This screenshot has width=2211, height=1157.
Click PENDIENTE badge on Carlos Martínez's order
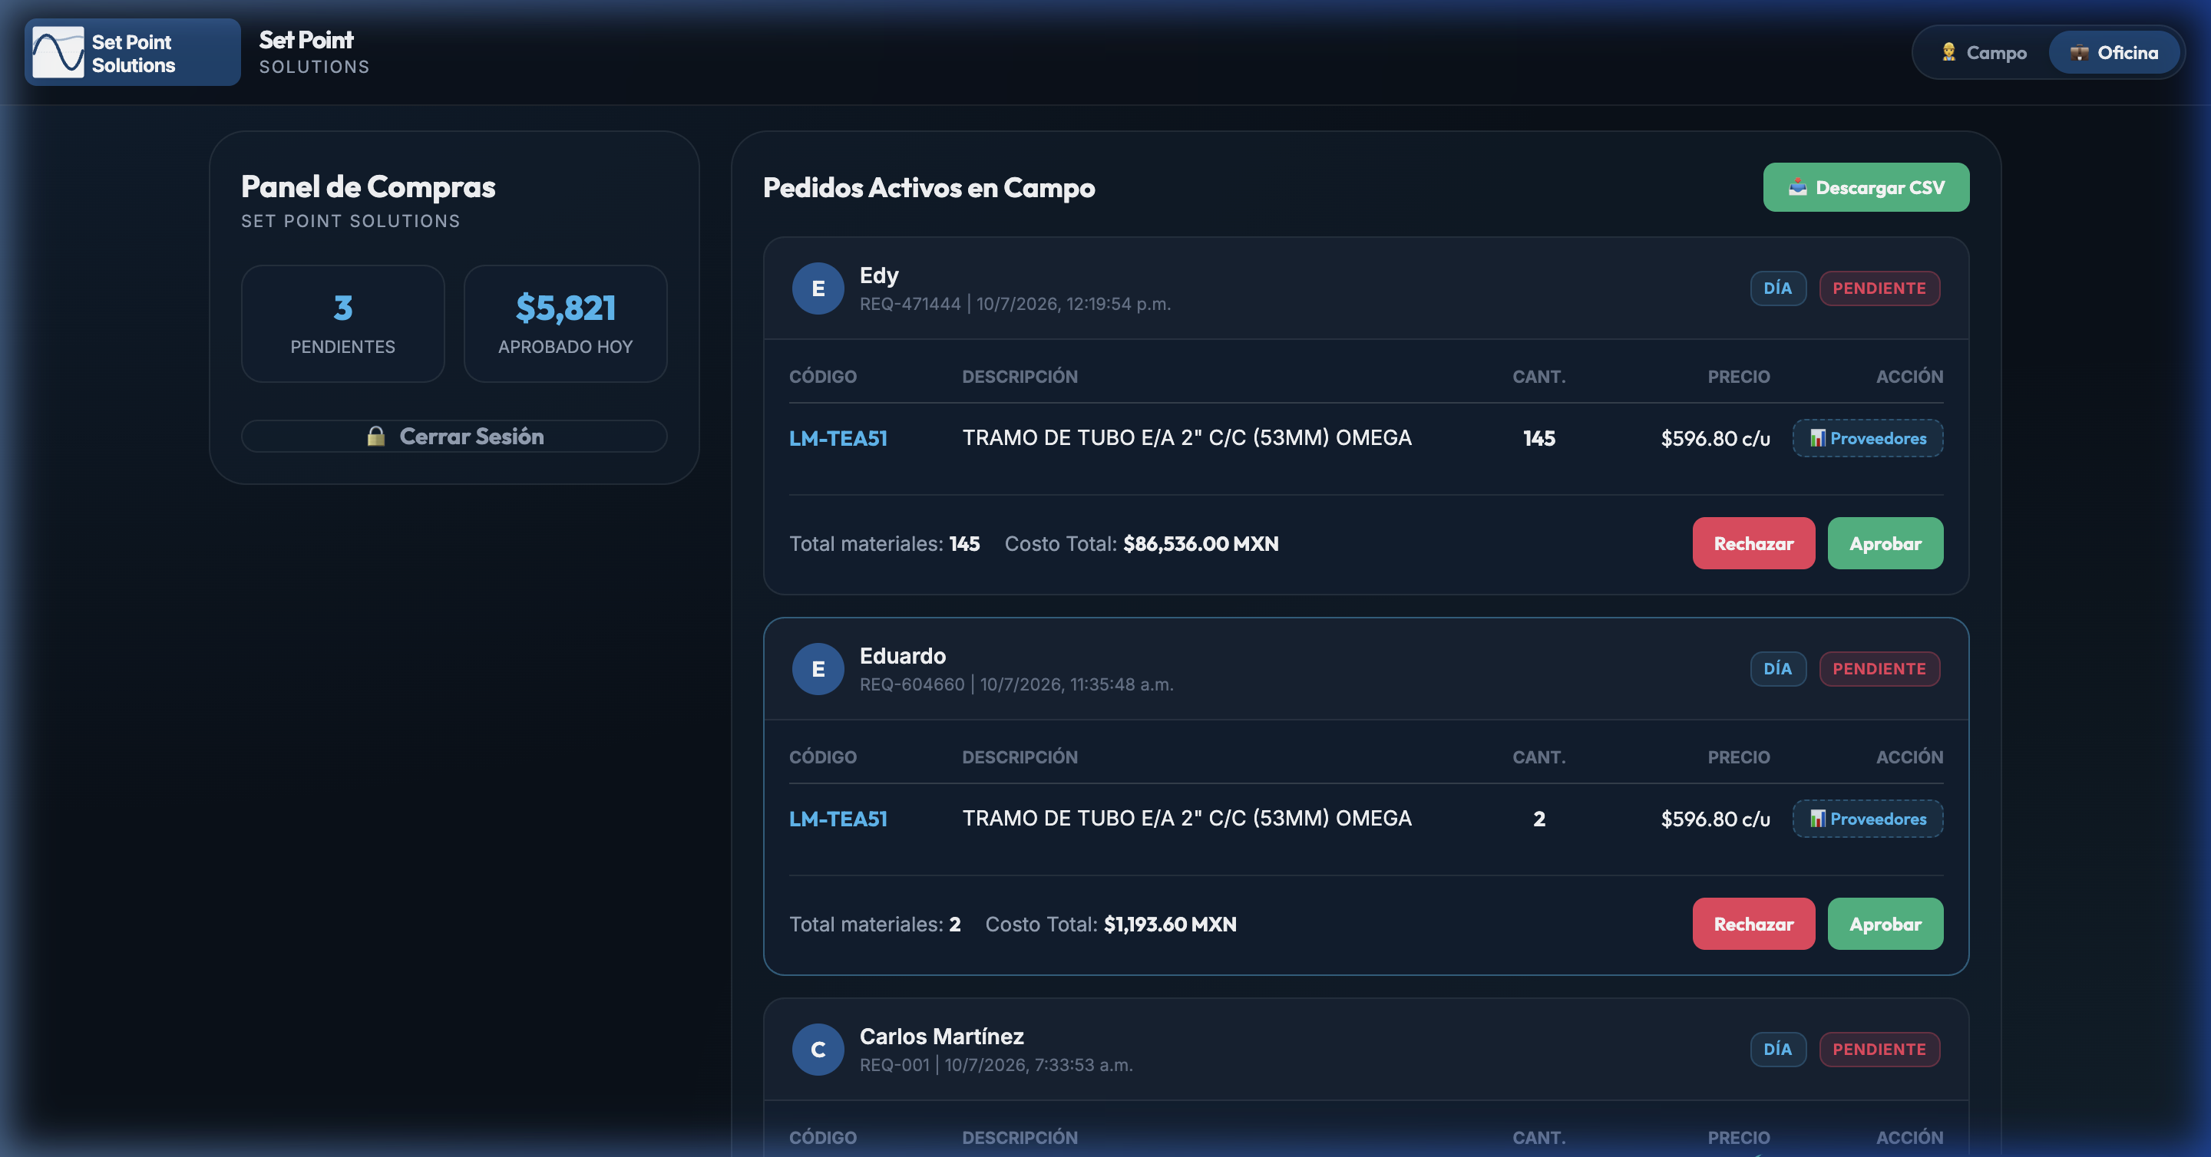(x=1879, y=1049)
